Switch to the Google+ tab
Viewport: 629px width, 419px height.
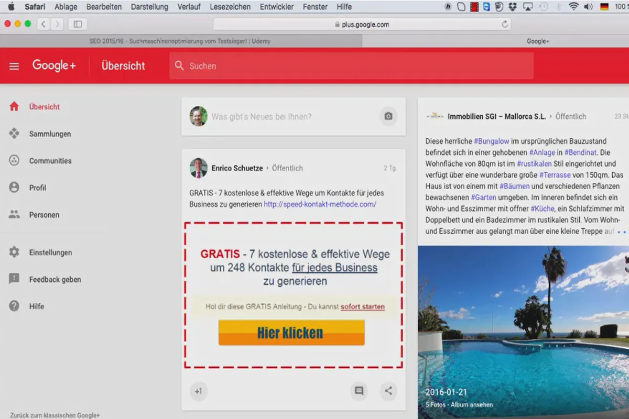(x=538, y=41)
